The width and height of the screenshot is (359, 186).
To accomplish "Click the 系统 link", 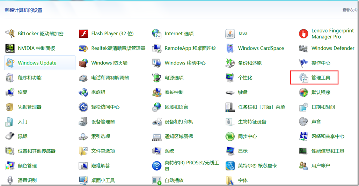I will (x=169, y=151).
